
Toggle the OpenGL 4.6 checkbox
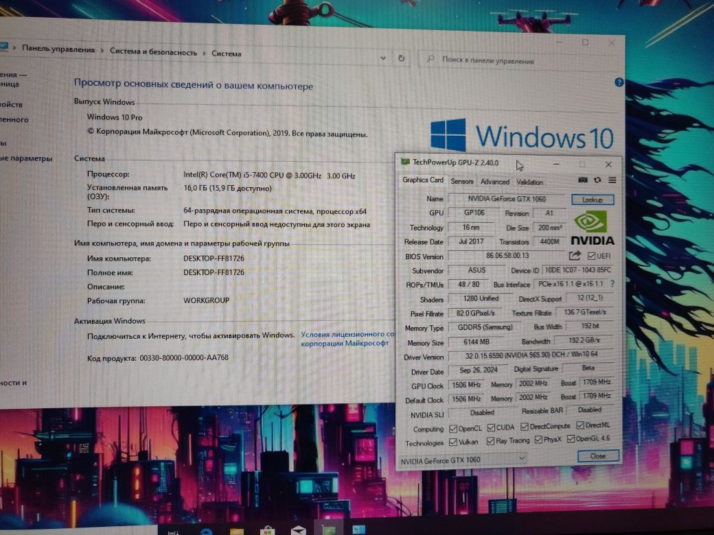point(571,439)
